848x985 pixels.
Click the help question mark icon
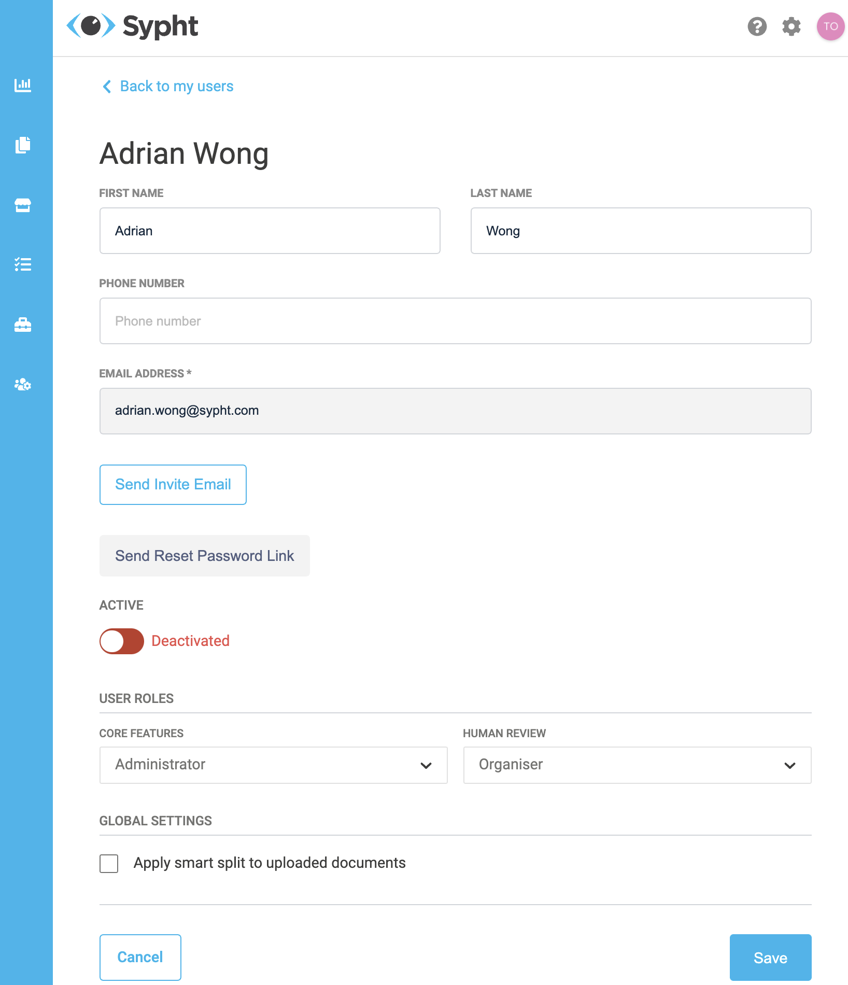pos(757,26)
